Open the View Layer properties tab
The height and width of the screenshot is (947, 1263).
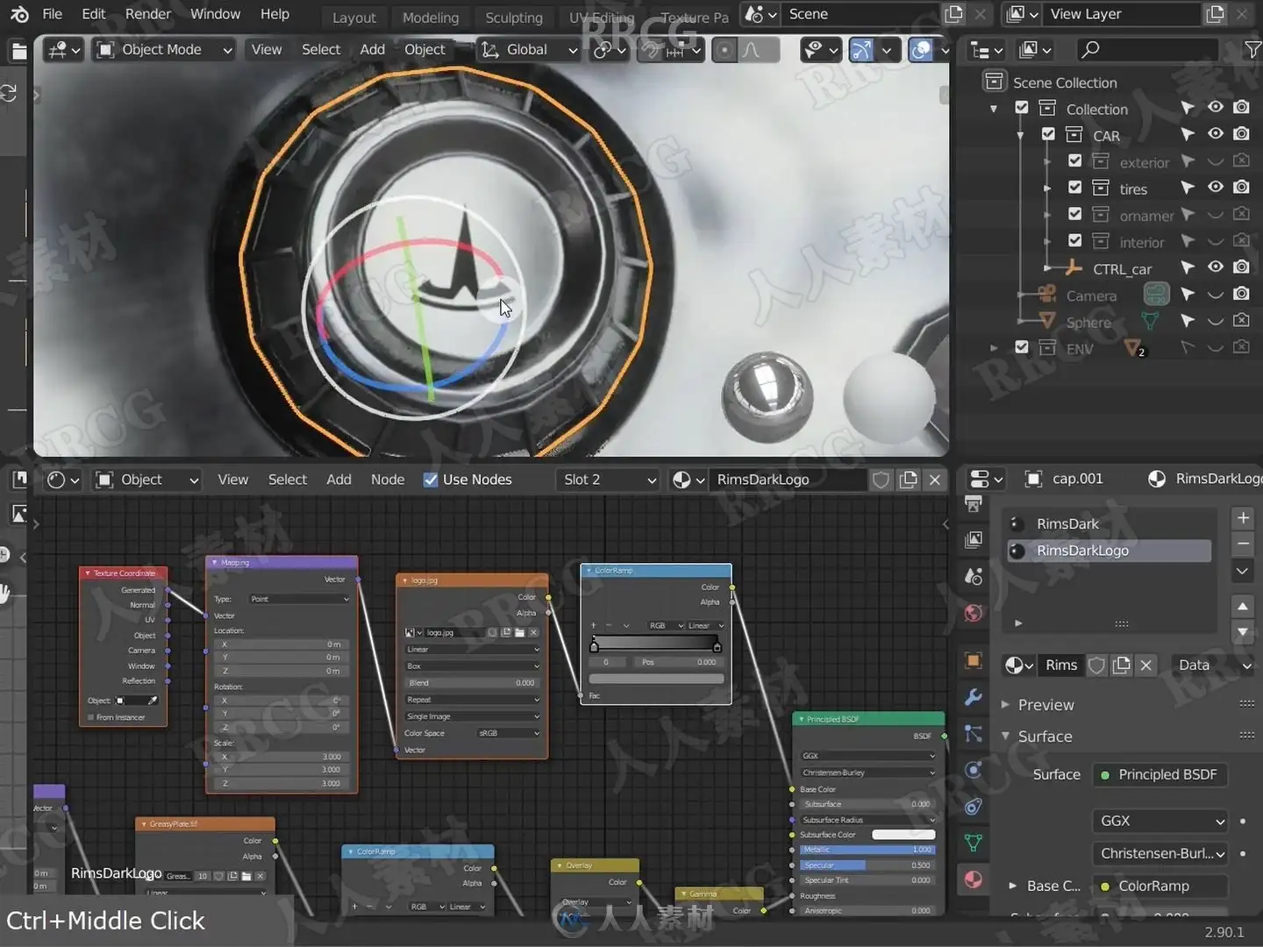(974, 539)
